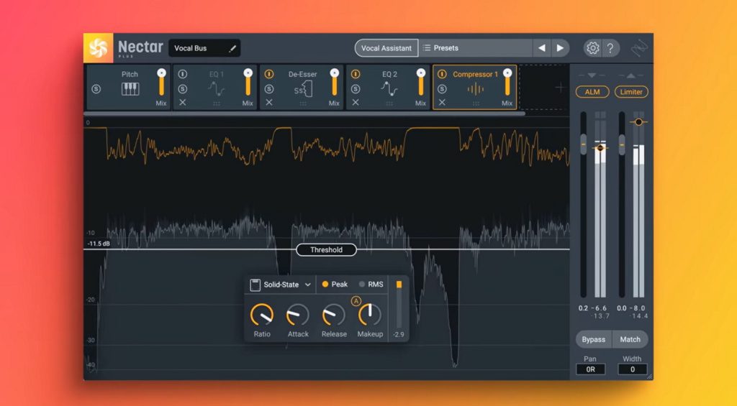Click the Attack knob

[x=298, y=315]
